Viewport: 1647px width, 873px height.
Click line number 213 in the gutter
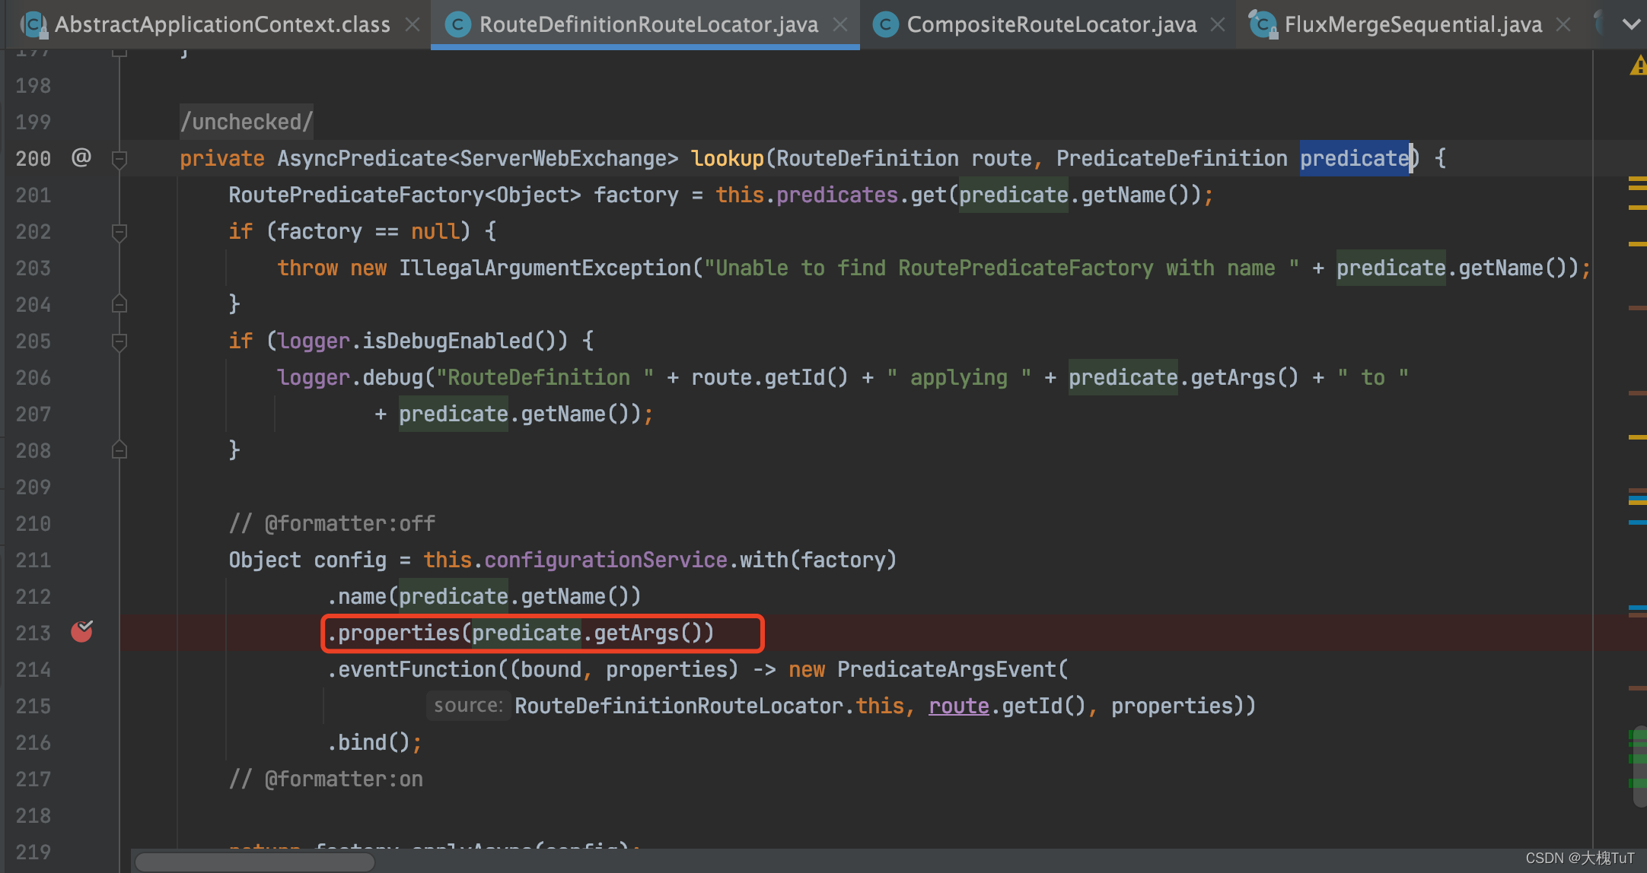point(33,633)
